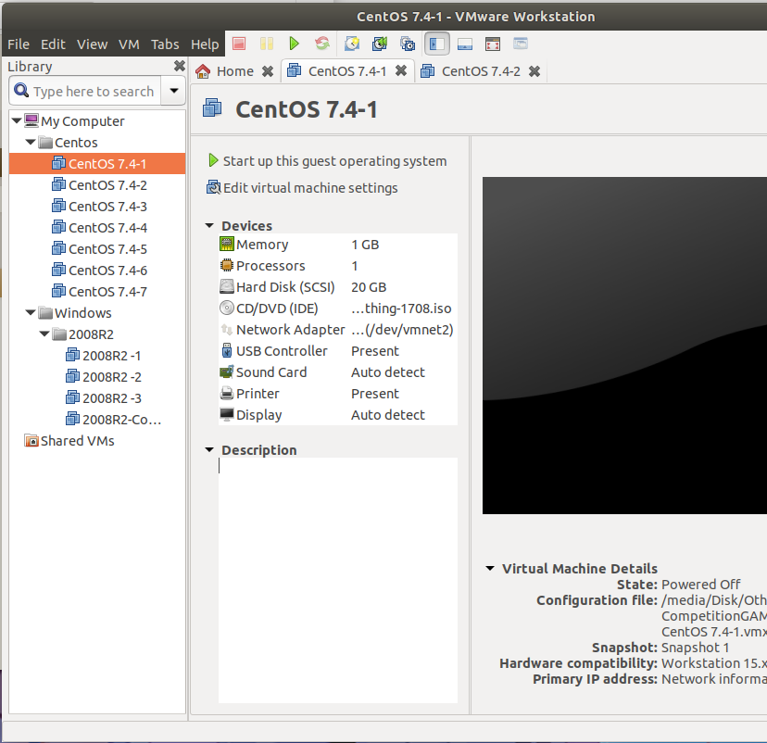Viewport: 767px width, 743px height.
Task: Collapse the My Computer tree node
Action: [16, 120]
